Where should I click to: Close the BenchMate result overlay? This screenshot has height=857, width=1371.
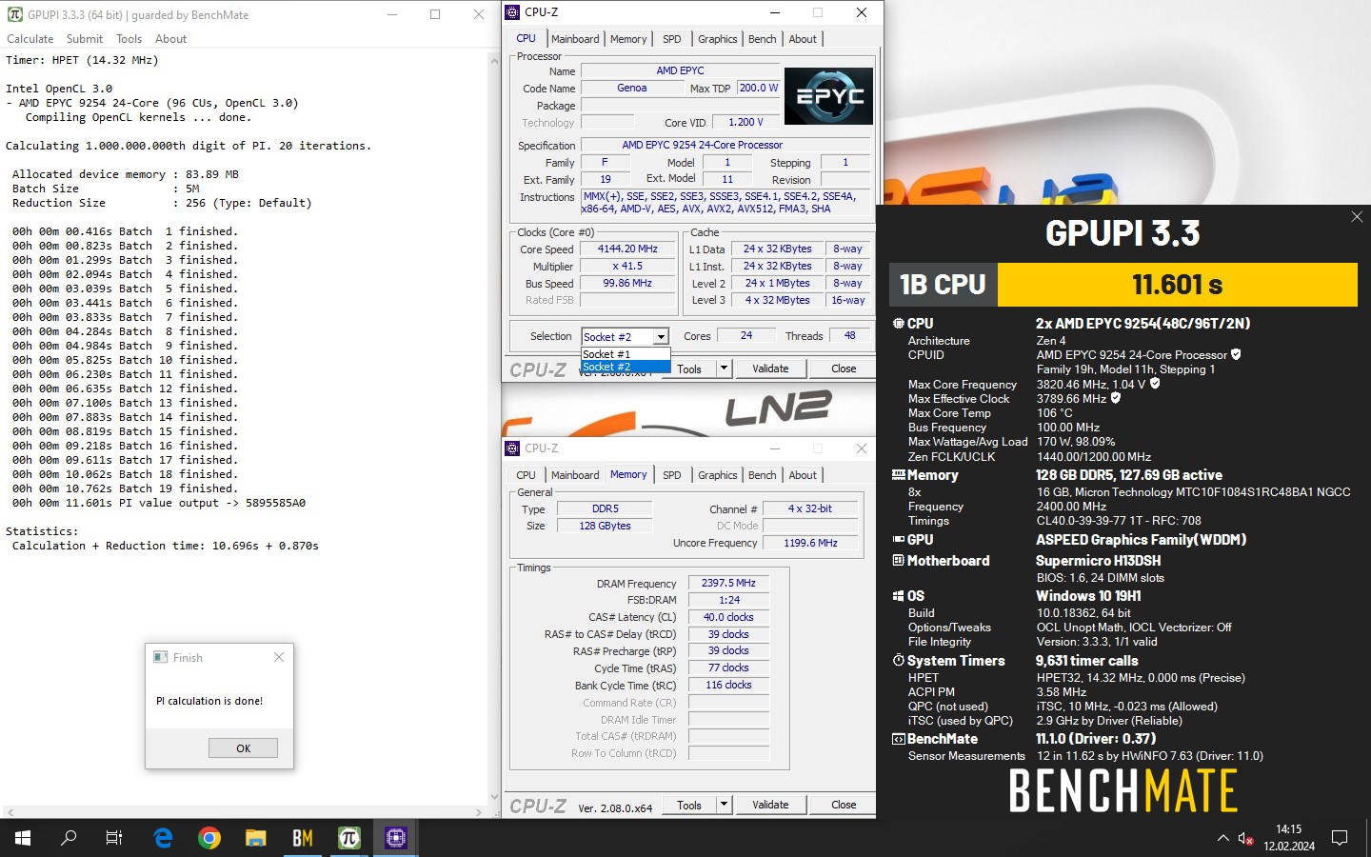(1357, 217)
